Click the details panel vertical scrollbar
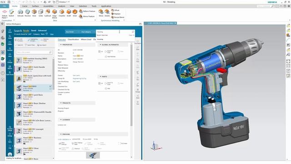Viewport: 291px width, 164px height. tap(131, 86)
